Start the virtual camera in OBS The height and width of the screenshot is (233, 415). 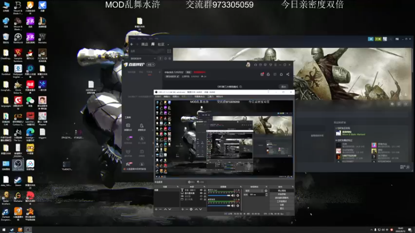[x=282, y=198]
